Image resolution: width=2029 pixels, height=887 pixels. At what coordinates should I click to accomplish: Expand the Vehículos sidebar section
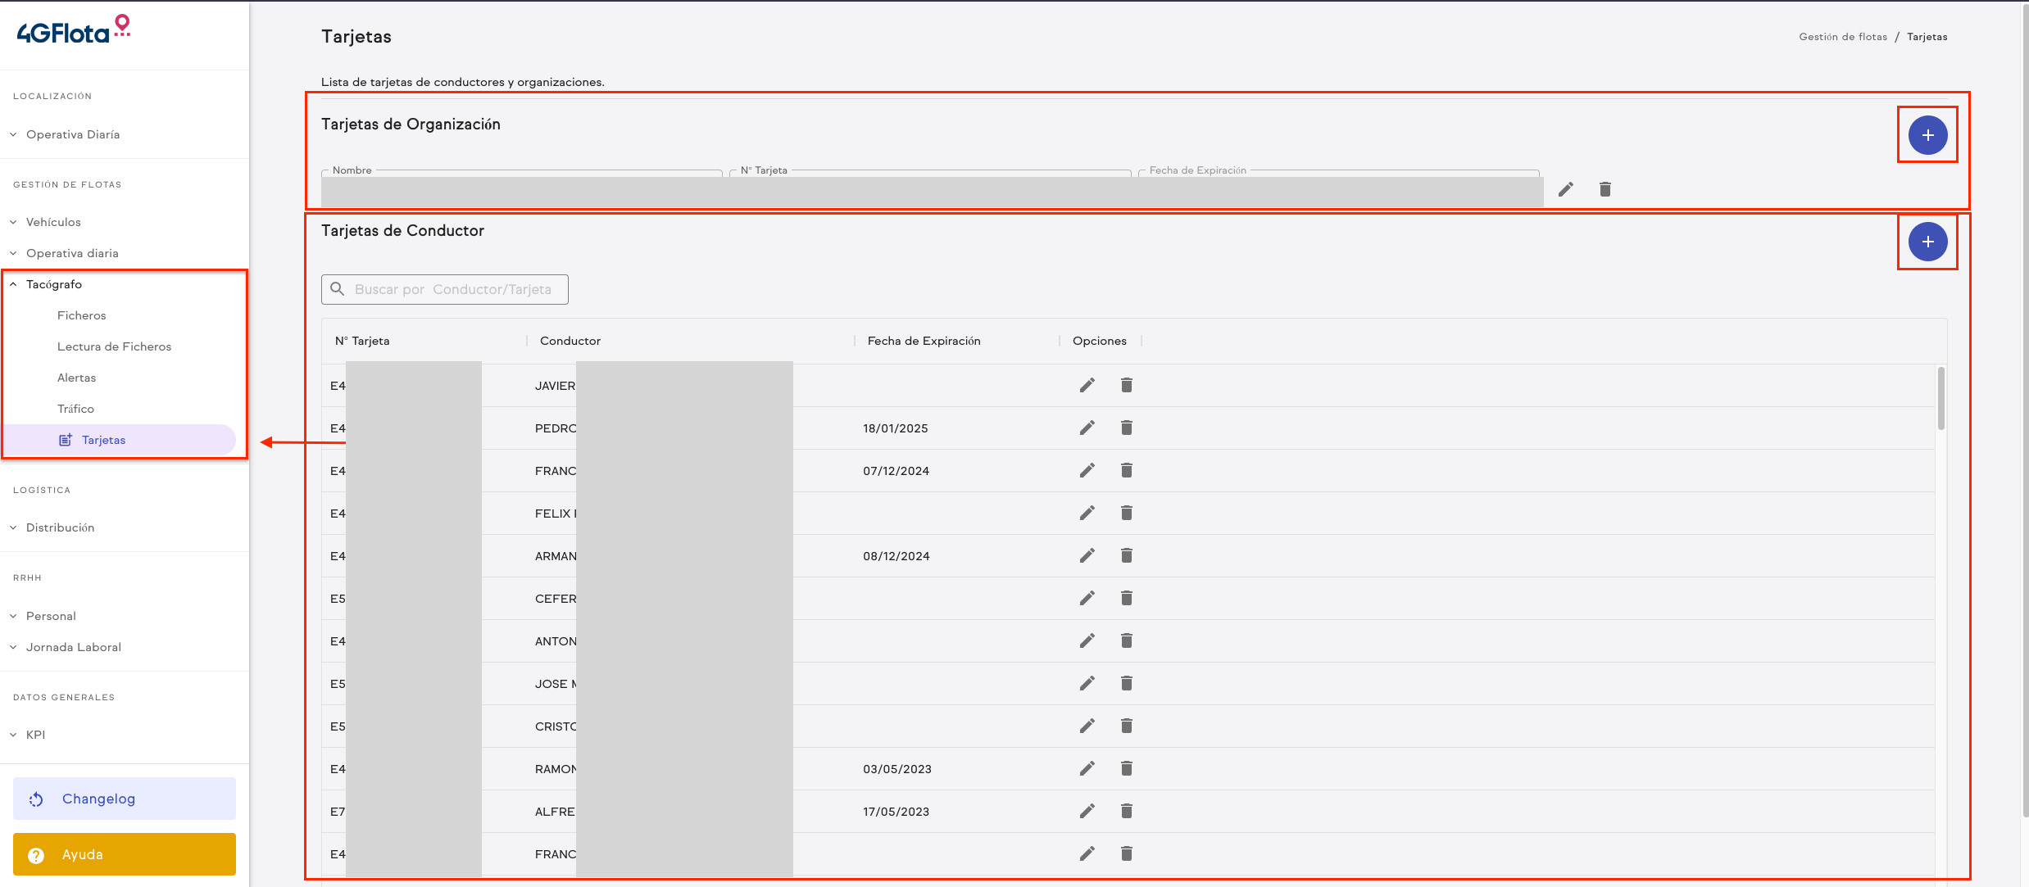[53, 222]
